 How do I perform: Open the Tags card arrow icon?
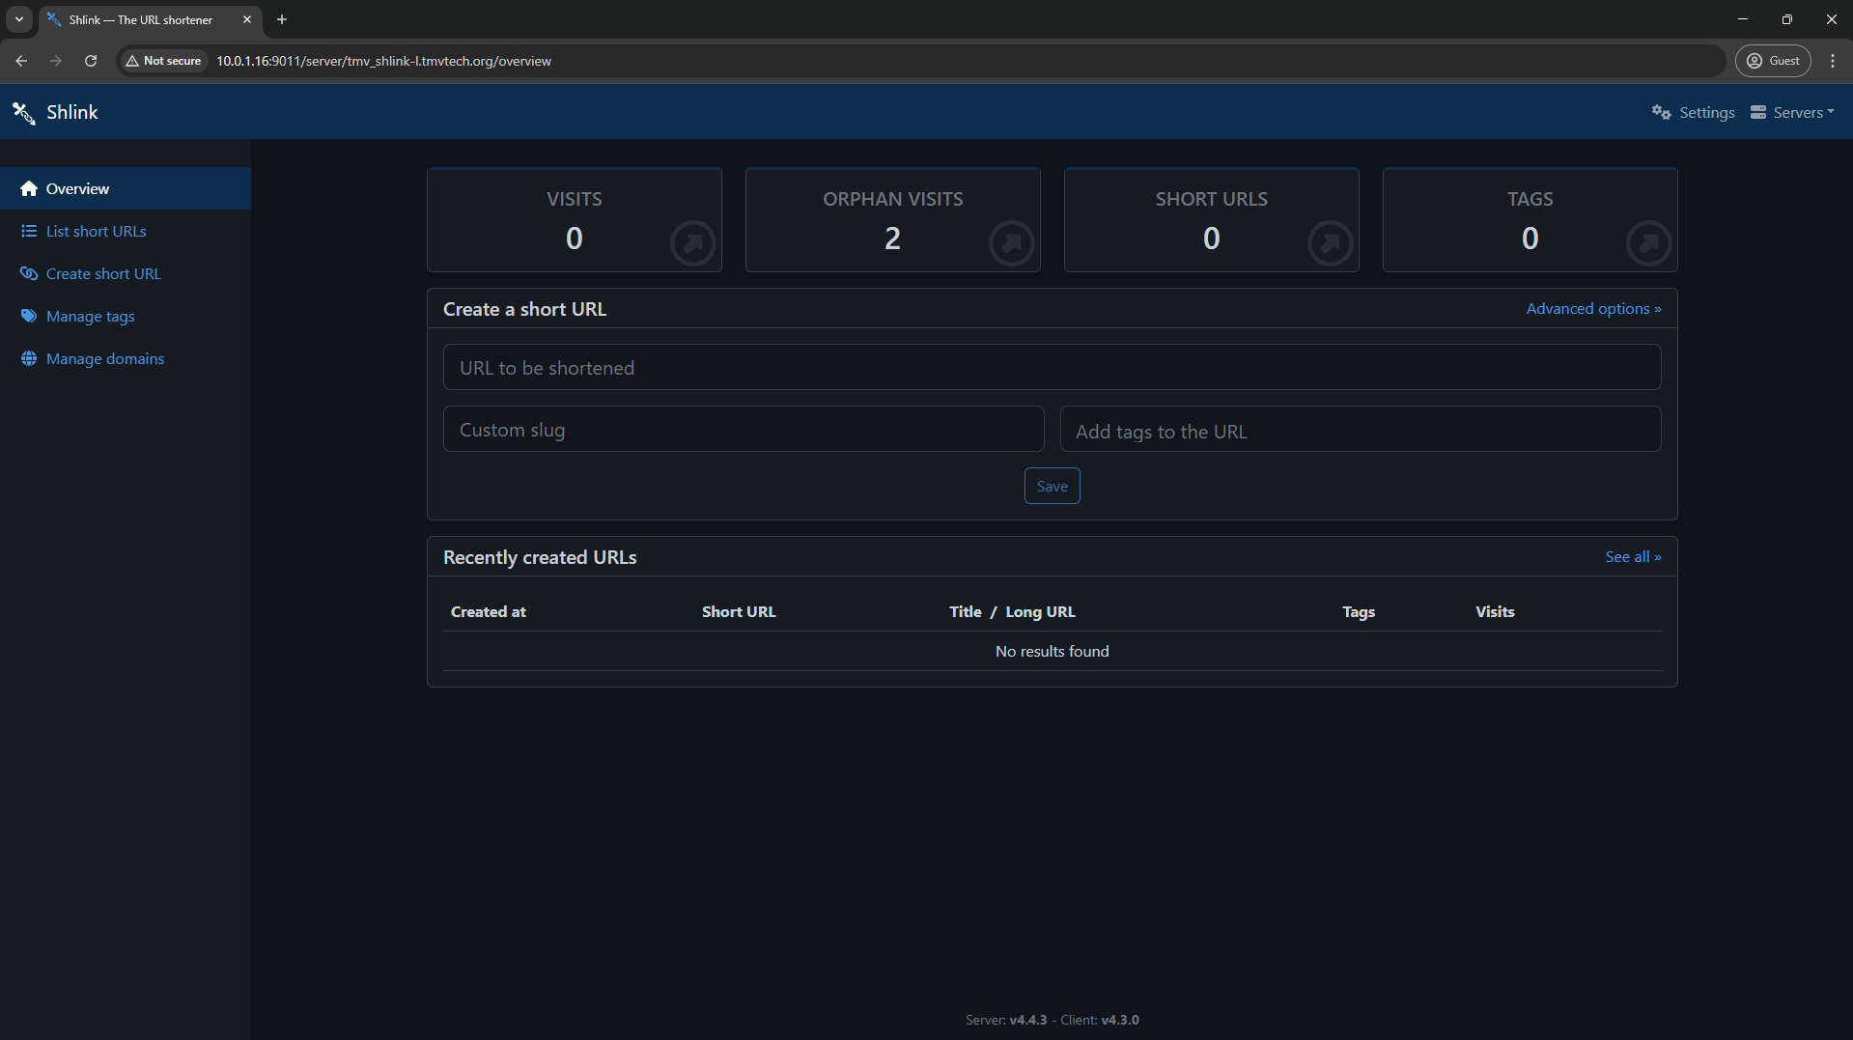coord(1648,242)
